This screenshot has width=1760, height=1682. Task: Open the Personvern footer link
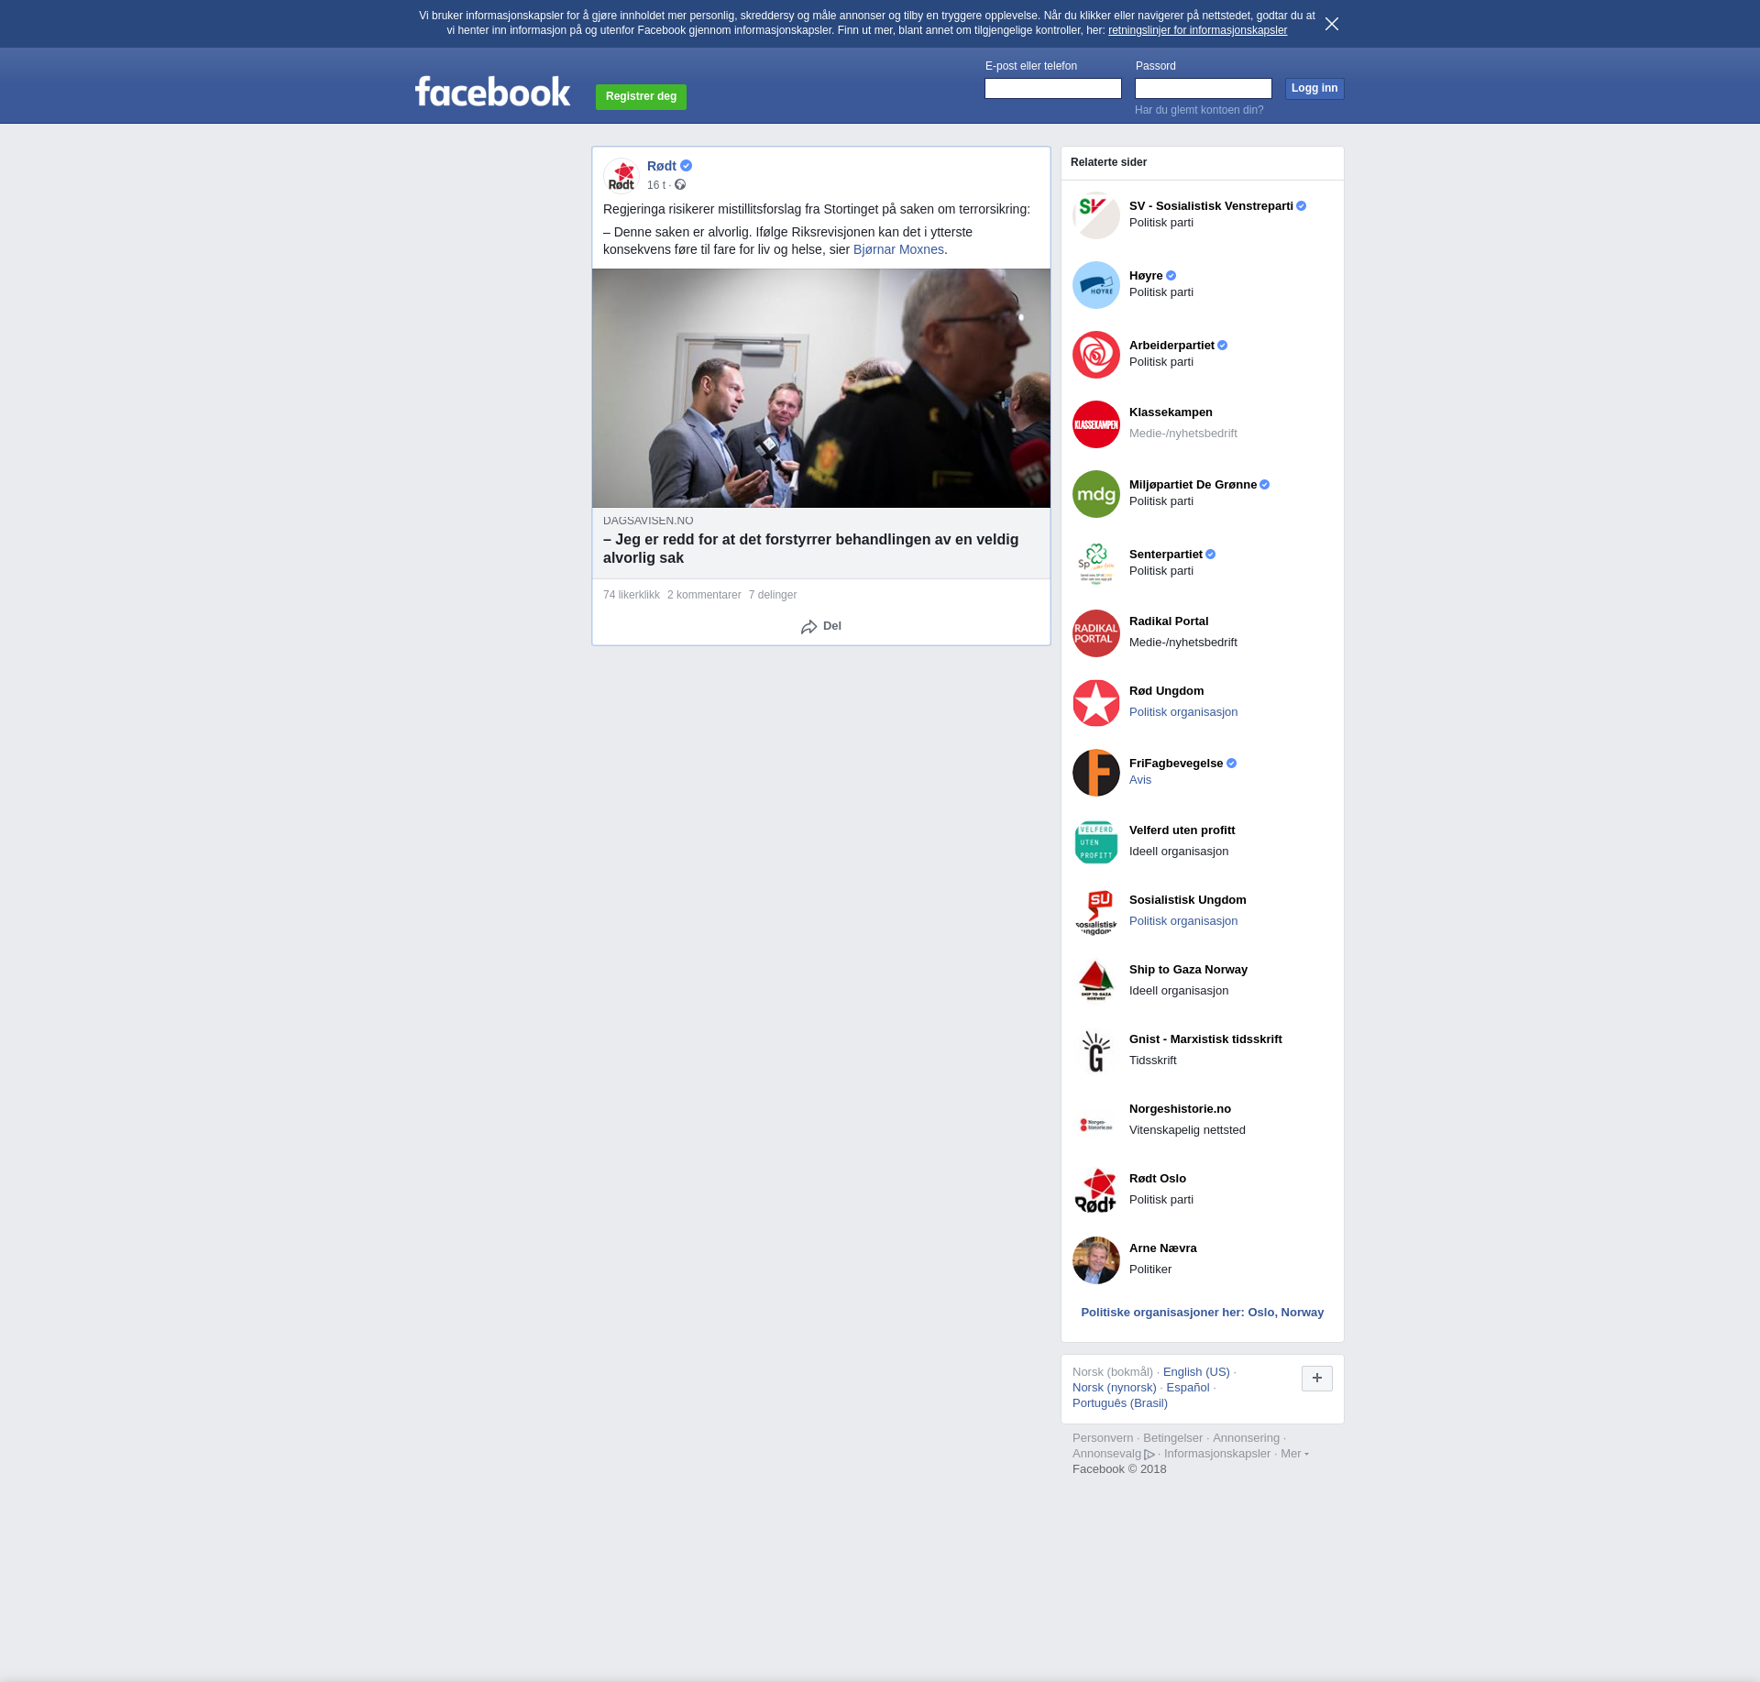coord(1103,1438)
